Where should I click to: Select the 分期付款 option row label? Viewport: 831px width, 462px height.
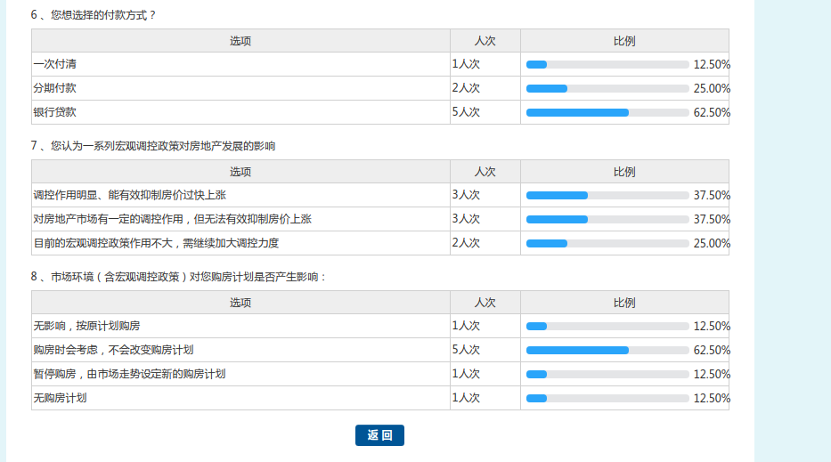tap(54, 89)
